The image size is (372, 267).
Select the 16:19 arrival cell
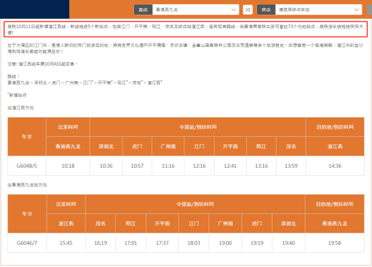101,243
